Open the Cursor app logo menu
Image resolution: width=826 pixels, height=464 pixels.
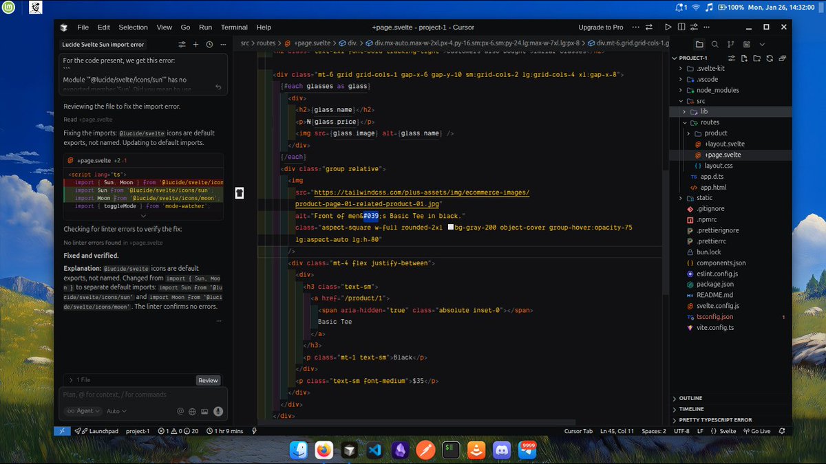[x=64, y=27]
